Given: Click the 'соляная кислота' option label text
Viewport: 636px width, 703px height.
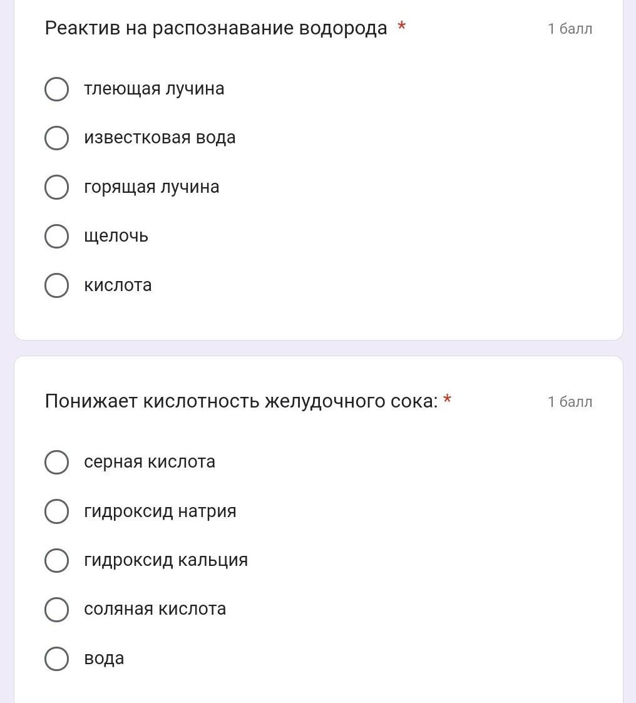Looking at the screenshot, I should tap(155, 609).
